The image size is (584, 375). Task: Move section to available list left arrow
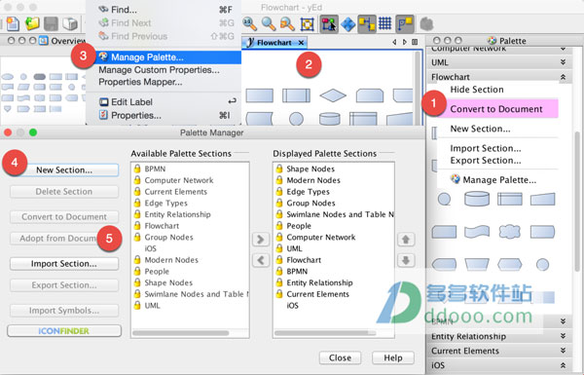click(260, 260)
